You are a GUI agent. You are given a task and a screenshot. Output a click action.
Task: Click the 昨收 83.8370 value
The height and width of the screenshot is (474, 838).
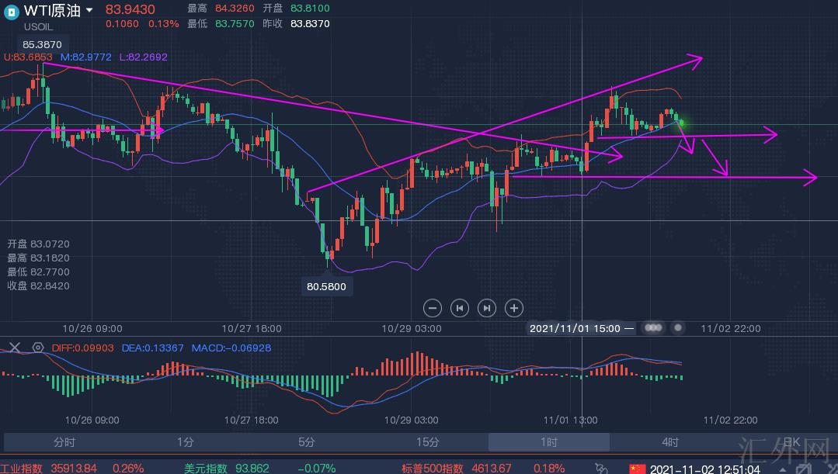tap(310, 23)
